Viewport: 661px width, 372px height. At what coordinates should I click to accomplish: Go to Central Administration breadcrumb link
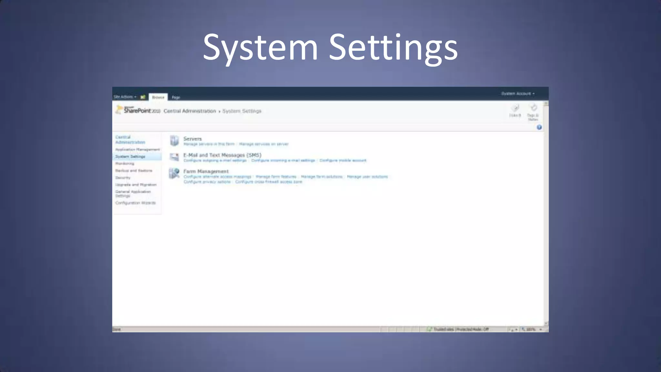(x=190, y=111)
